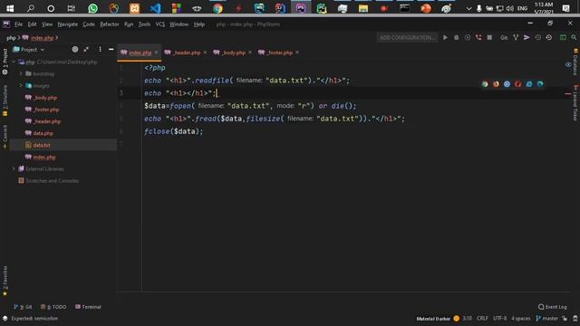580x326 pixels.
Task: Run the configuration with the play icon
Action: pos(445,38)
